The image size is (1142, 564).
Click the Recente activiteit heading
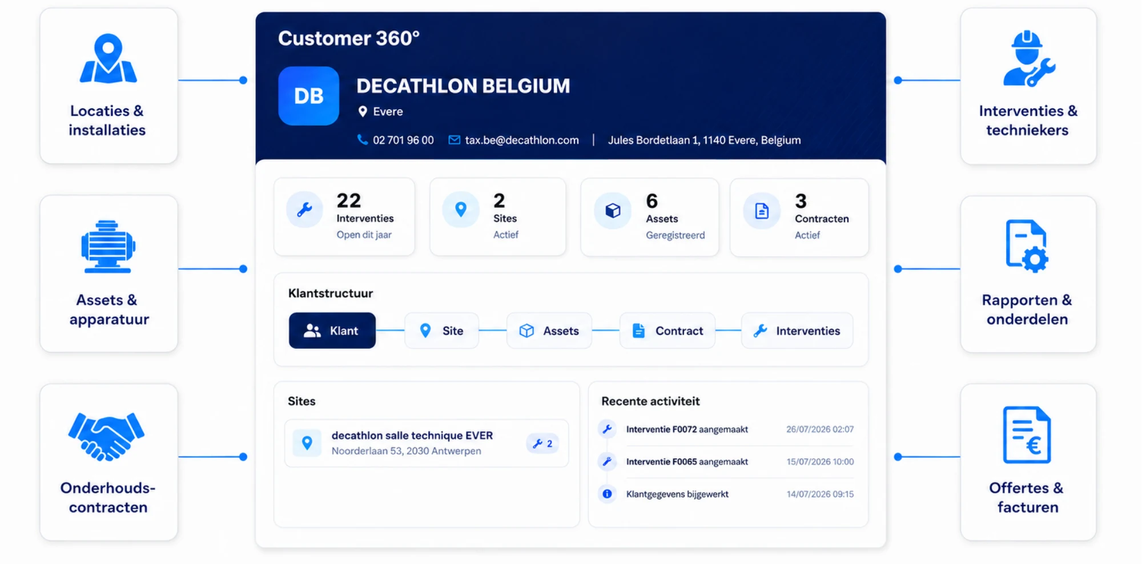(650, 401)
